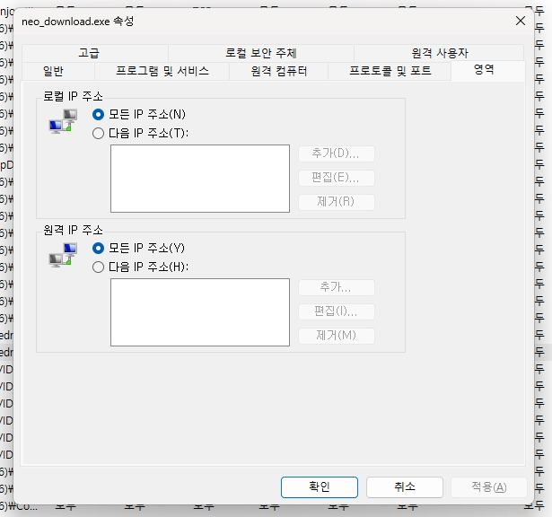Go to the 원격 사용자 tab
This screenshot has height=517, width=552.
pyautogui.click(x=439, y=53)
